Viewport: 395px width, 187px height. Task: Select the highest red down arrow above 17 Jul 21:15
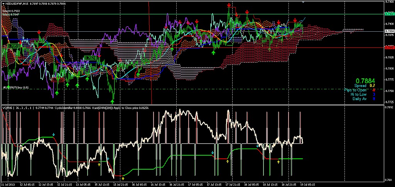click(x=229, y=5)
